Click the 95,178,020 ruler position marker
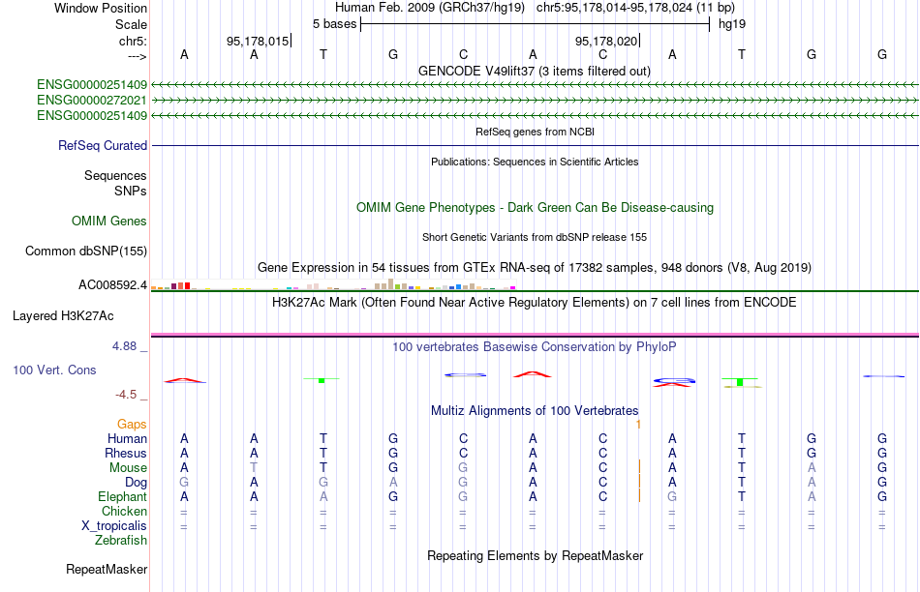 click(x=606, y=41)
